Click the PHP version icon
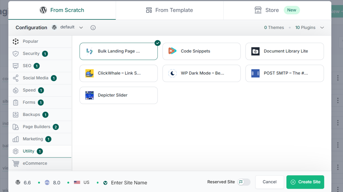Image resolution: width=343 pixels, height=192 pixels. [x=47, y=182]
